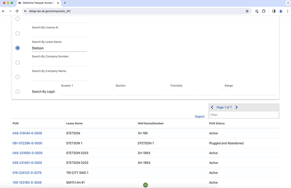Image resolution: width=291 pixels, height=188 pixels.
Task: Select the Search By Lease Name radio button
Action: coord(18,48)
